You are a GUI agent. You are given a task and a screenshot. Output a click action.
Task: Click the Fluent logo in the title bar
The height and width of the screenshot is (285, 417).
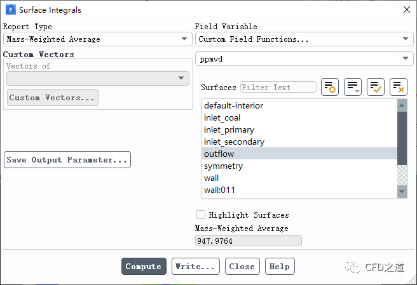[x=10, y=10]
